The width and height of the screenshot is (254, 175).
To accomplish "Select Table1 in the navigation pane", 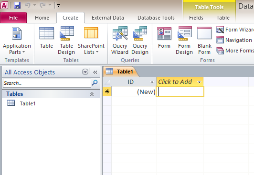I will (51, 103).
